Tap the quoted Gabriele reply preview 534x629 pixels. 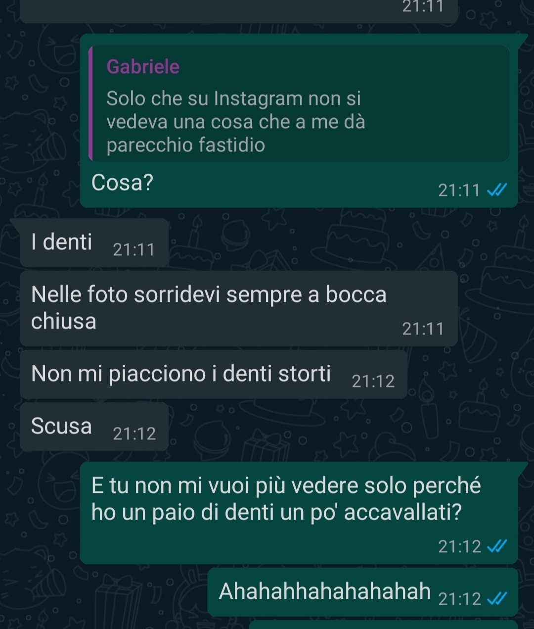pyautogui.click(x=299, y=103)
